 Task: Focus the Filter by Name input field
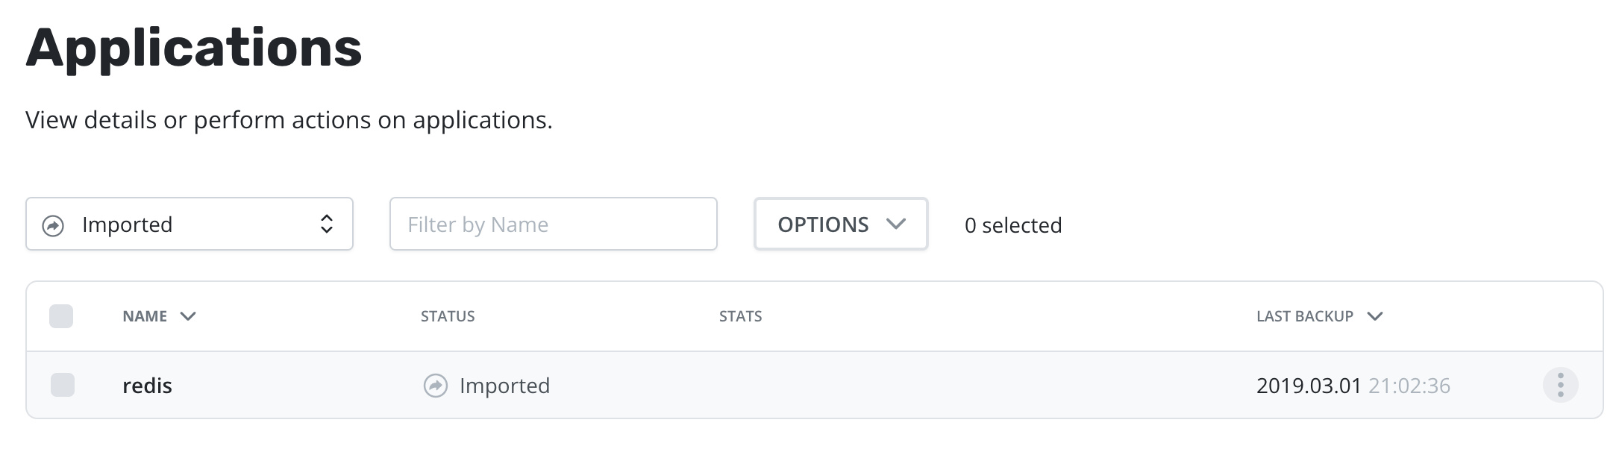click(x=554, y=224)
